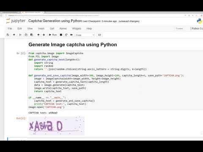
Task: Open the Widgets menu
Action: (77, 29)
